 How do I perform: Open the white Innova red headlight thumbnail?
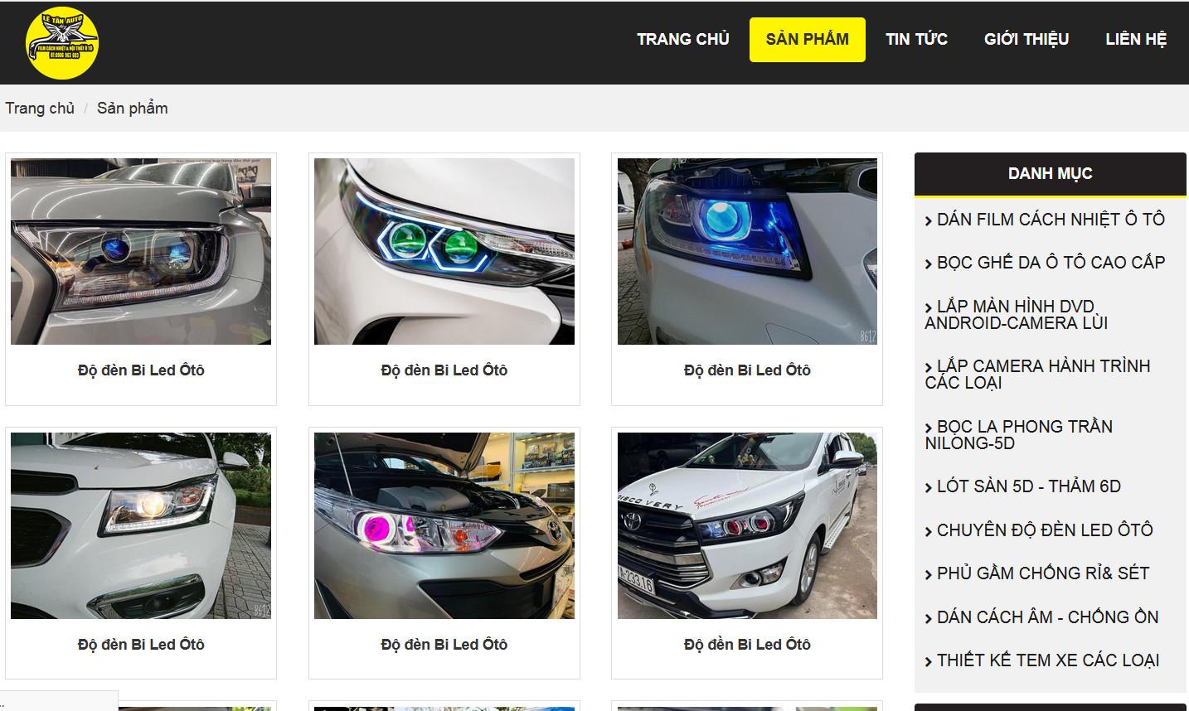coord(747,525)
